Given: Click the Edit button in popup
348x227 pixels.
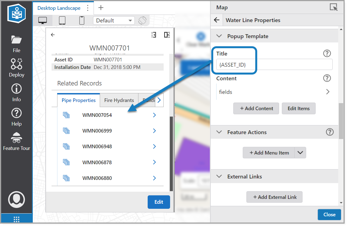Looking at the screenshot, I should tap(159, 202).
